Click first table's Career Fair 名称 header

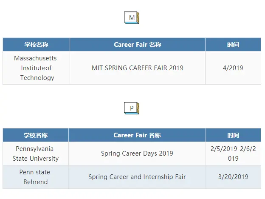[138, 45]
